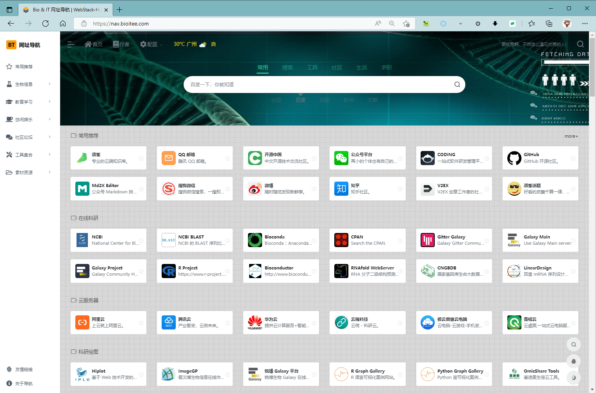This screenshot has height=393, width=596.
Task: Choose 百度 as search engine
Action: click(301, 100)
